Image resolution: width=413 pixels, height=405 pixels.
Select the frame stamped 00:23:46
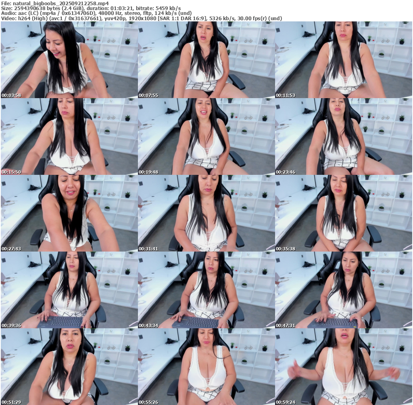344,136
